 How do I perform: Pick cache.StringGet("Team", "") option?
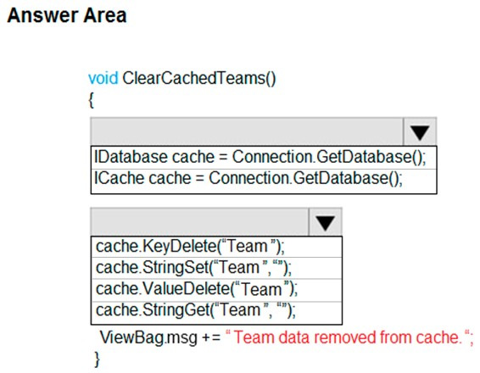tap(216, 313)
